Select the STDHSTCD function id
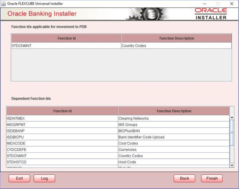The image size is (239, 189). pyautogui.click(x=62, y=162)
